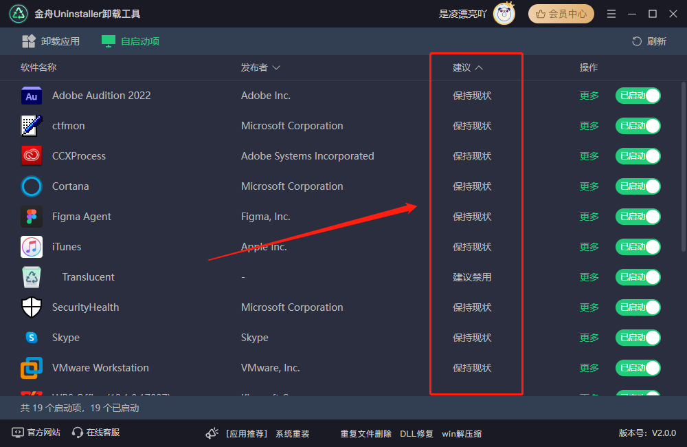Viewport: 687px width, 447px height.
Task: Click the startup list vertical scrollbar
Action: tap(684, 166)
